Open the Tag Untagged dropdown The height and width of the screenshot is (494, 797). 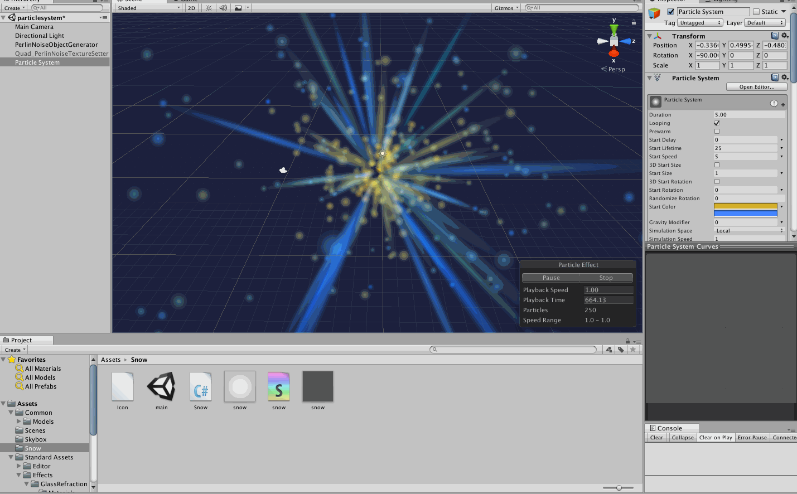pyautogui.click(x=700, y=23)
